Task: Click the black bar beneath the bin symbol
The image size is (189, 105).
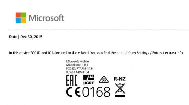Action: point(120,96)
